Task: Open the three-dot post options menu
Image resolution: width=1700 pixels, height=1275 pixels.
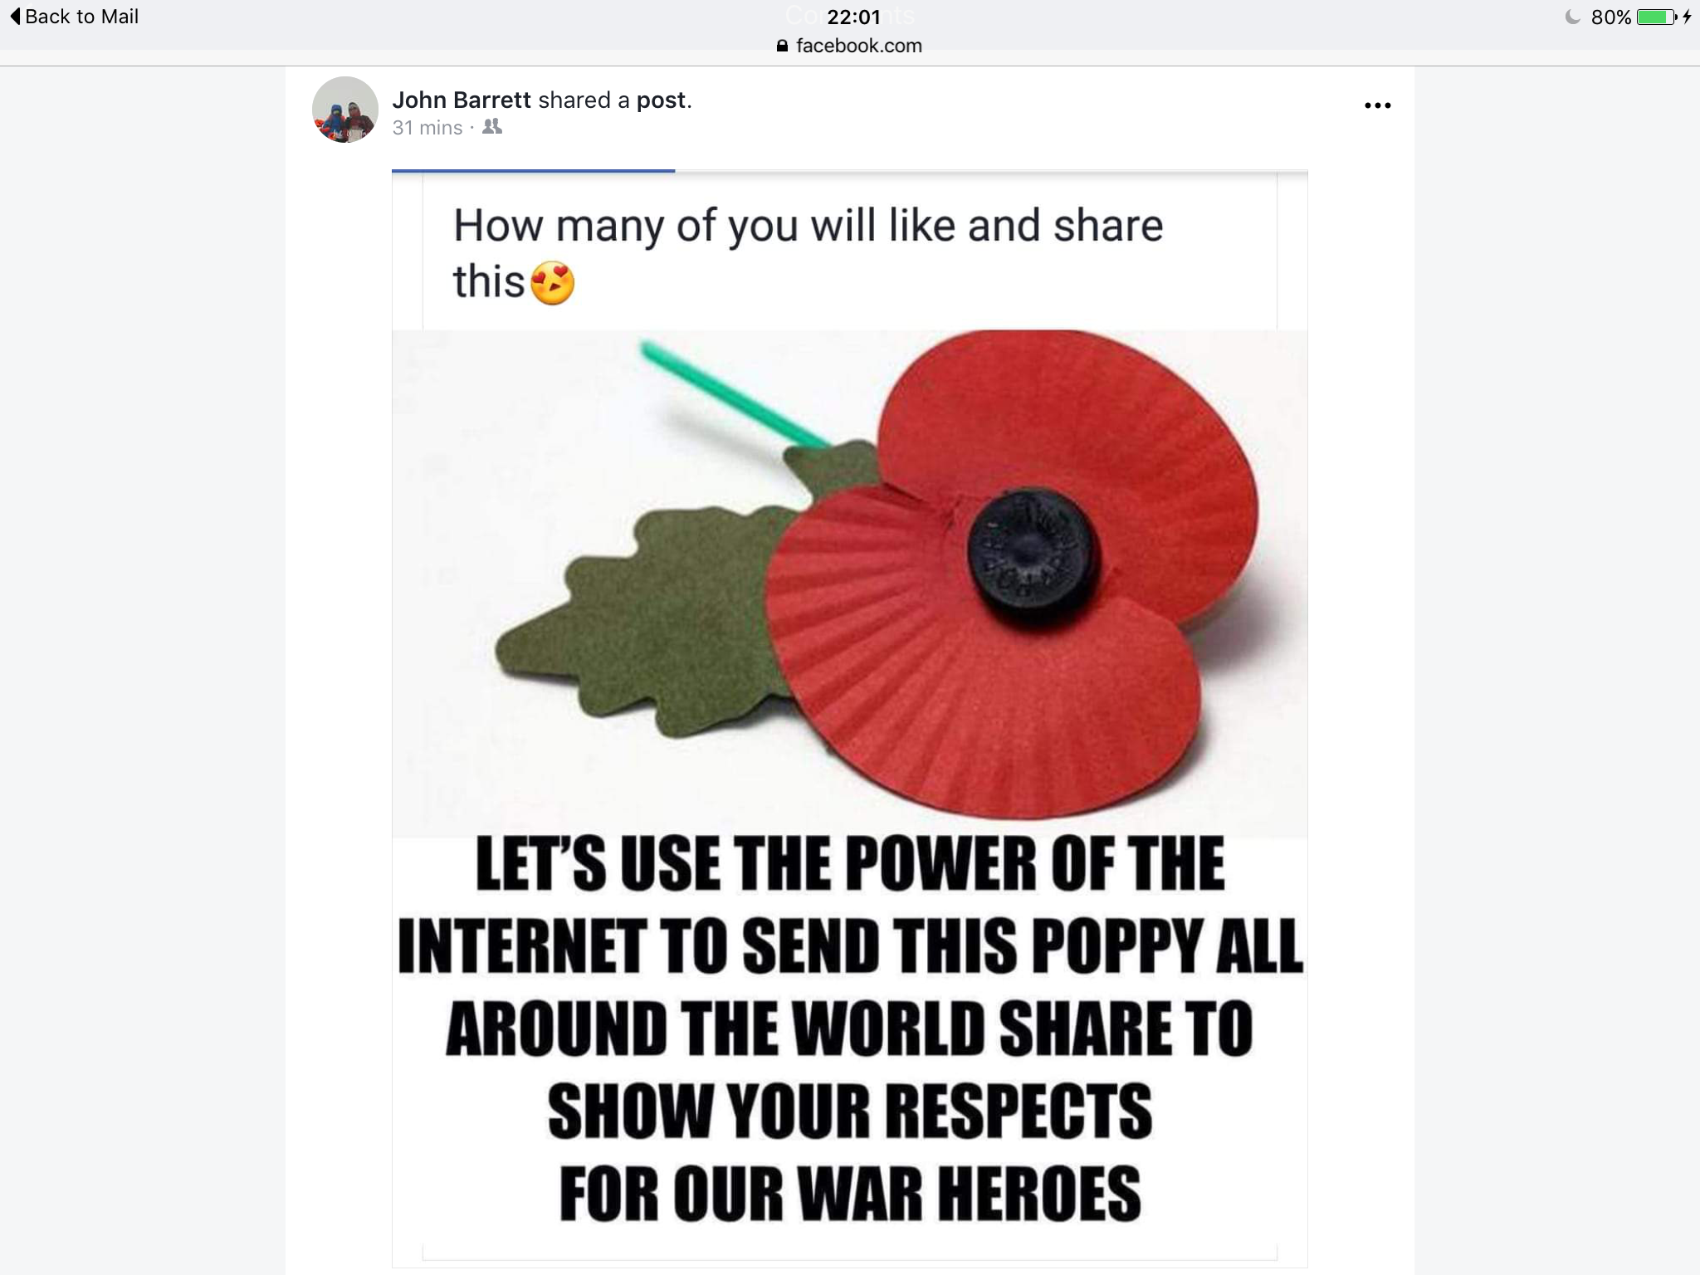Action: pos(1377,105)
